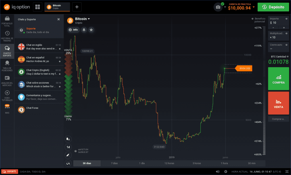Image resolution: width=291 pixels, height=175 pixels.
Task: Increase Importe with plus button
Action: (x=284, y=28)
